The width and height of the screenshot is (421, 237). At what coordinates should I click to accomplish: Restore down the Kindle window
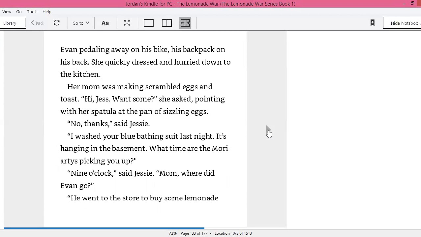(412, 4)
